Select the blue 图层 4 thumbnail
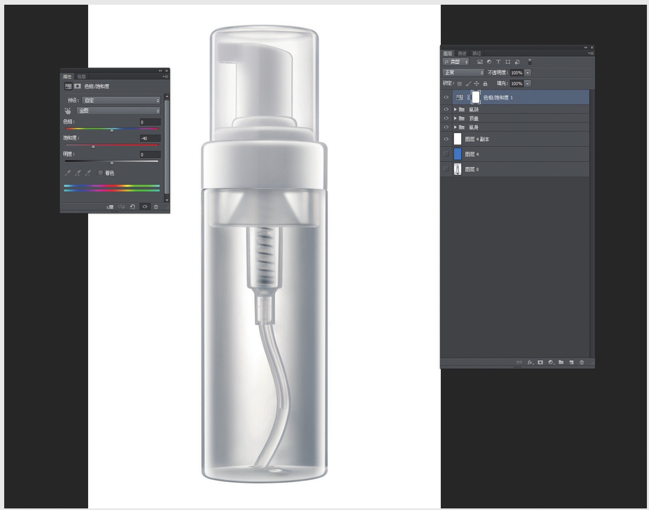Screen dimensions: 649x510 pos(457,154)
